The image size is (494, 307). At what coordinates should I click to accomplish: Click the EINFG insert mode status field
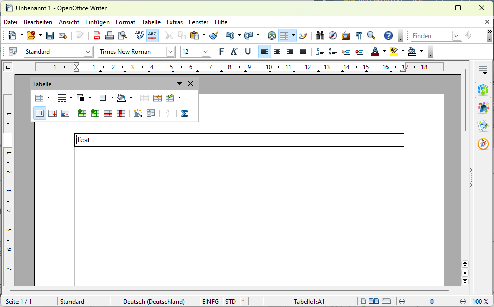click(210, 302)
